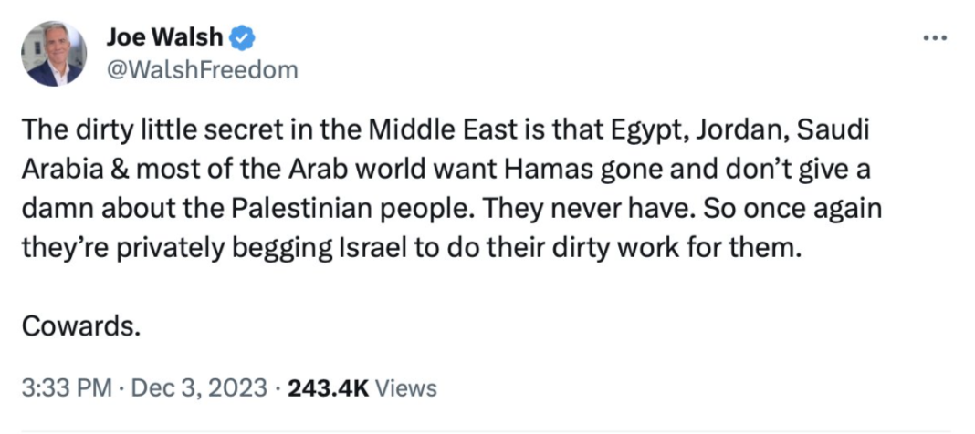Click the blue verified checkmark badge
Image resolution: width=975 pixels, height=434 pixels.
(243, 37)
